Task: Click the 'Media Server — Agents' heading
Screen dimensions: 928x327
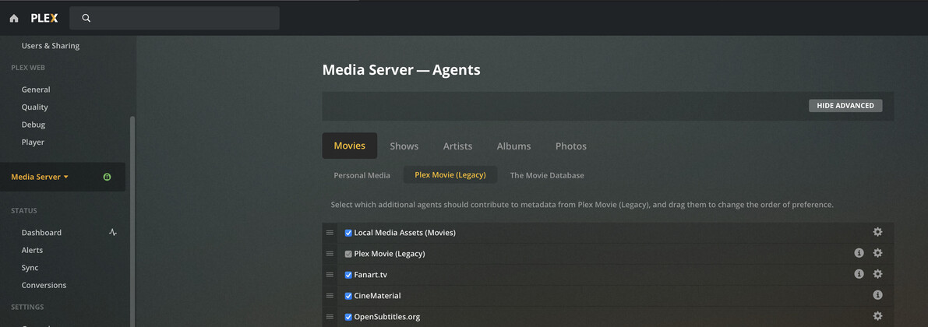Action: (x=401, y=70)
